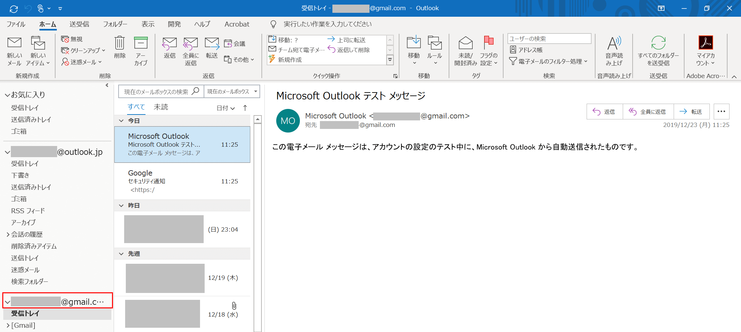Screen dimensions: 741x332
Task: Click the message list scrollbar up arrow
Action: click(x=258, y=119)
